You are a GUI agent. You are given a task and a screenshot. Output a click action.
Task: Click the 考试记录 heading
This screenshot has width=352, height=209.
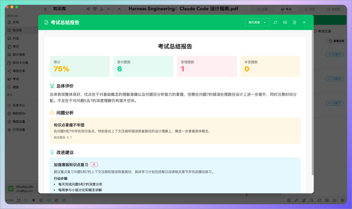[x=324, y=31]
